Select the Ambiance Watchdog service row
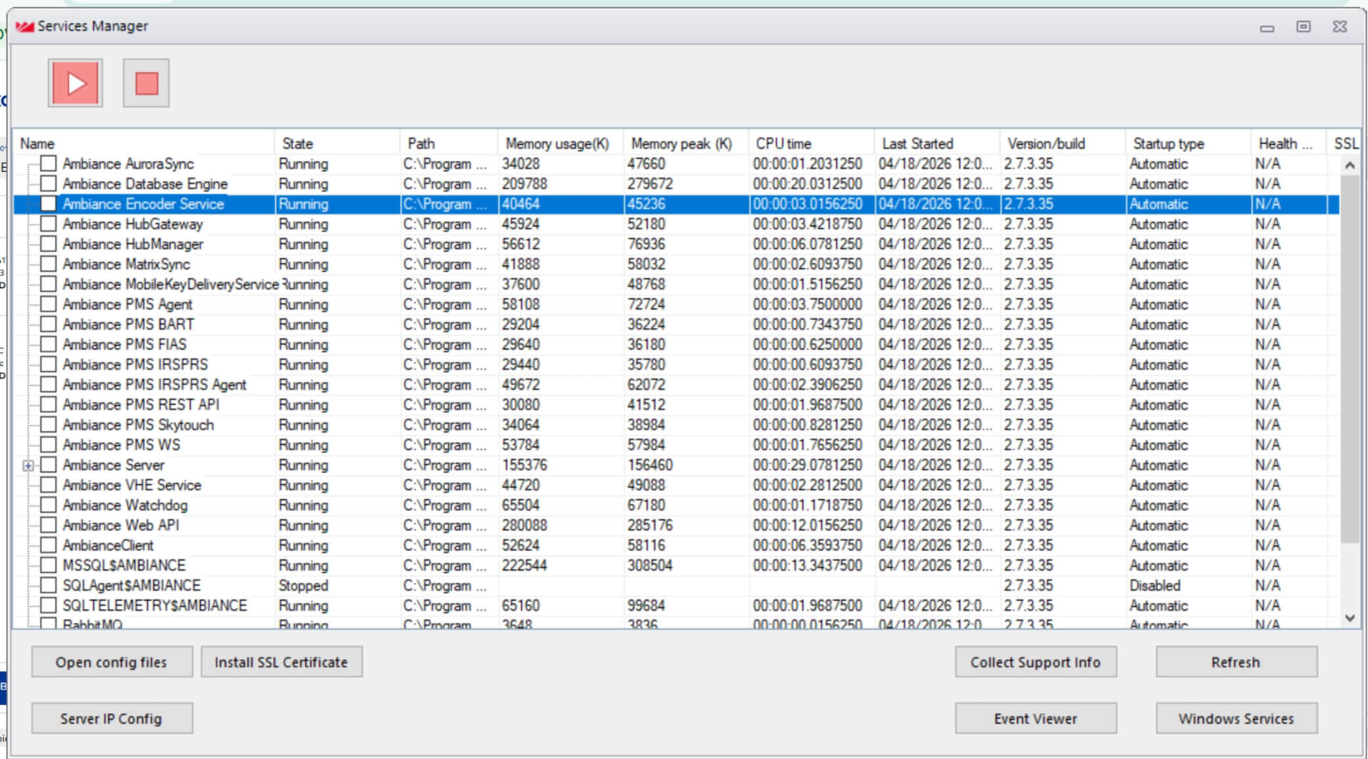This screenshot has width=1368, height=759. [125, 505]
